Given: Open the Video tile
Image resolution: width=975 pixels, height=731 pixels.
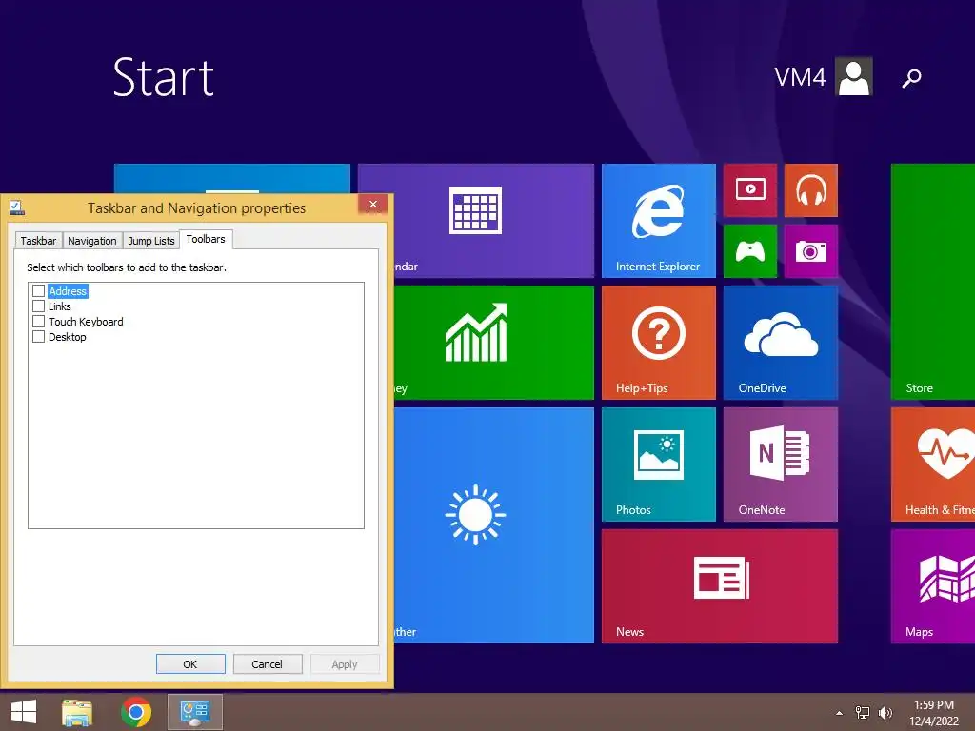Looking at the screenshot, I should [750, 190].
